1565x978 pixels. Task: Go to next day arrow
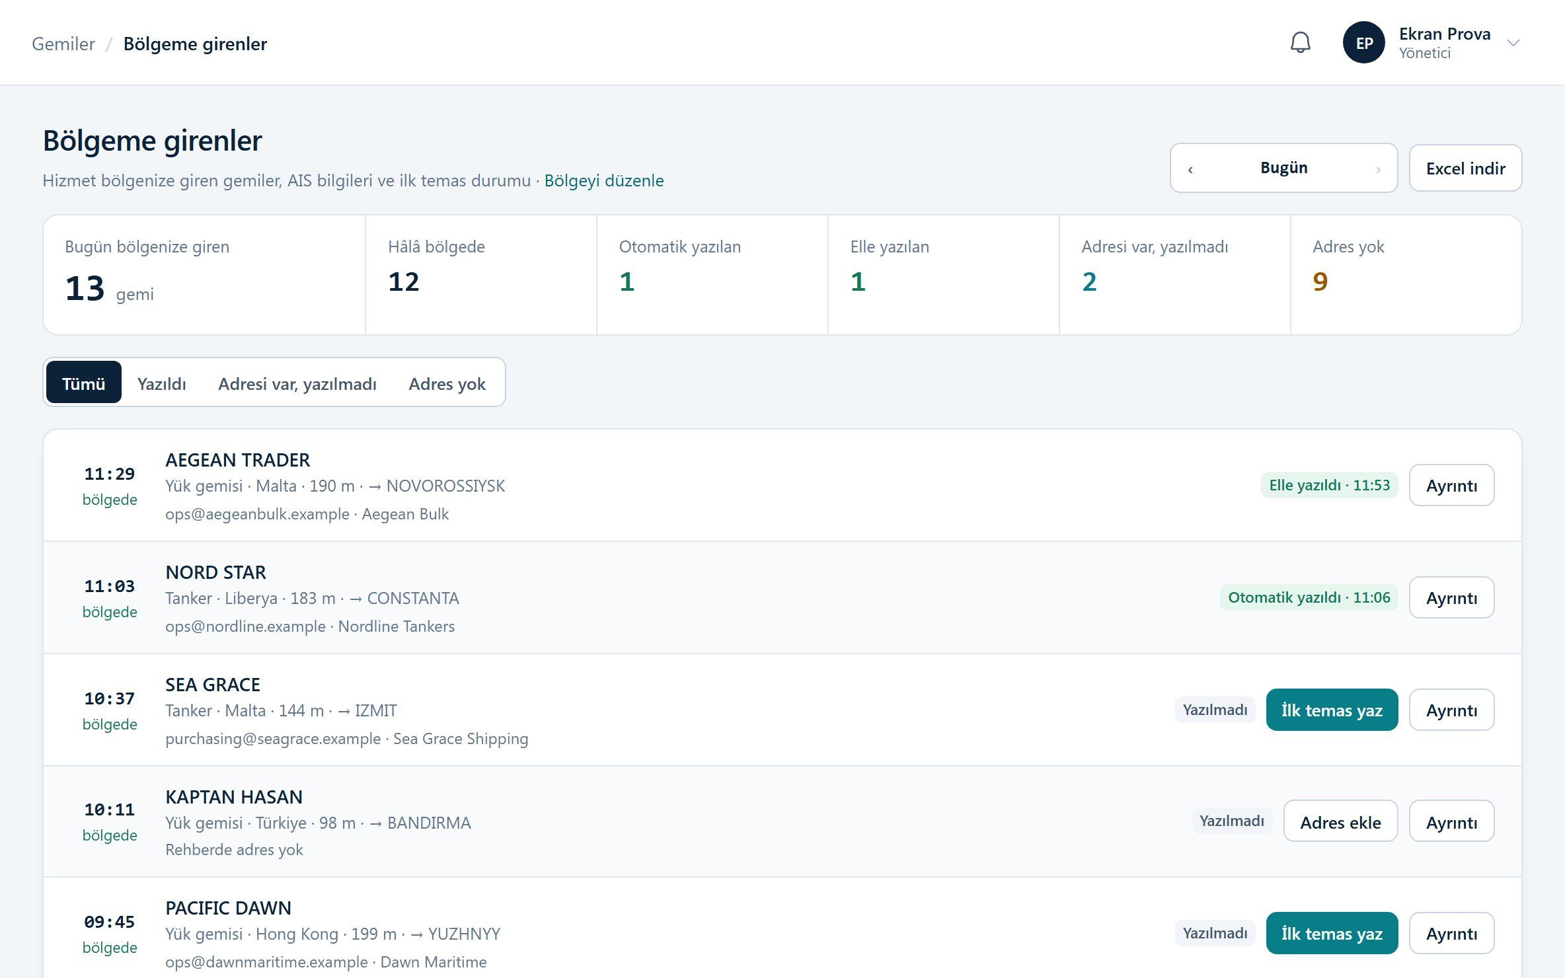[x=1378, y=169]
